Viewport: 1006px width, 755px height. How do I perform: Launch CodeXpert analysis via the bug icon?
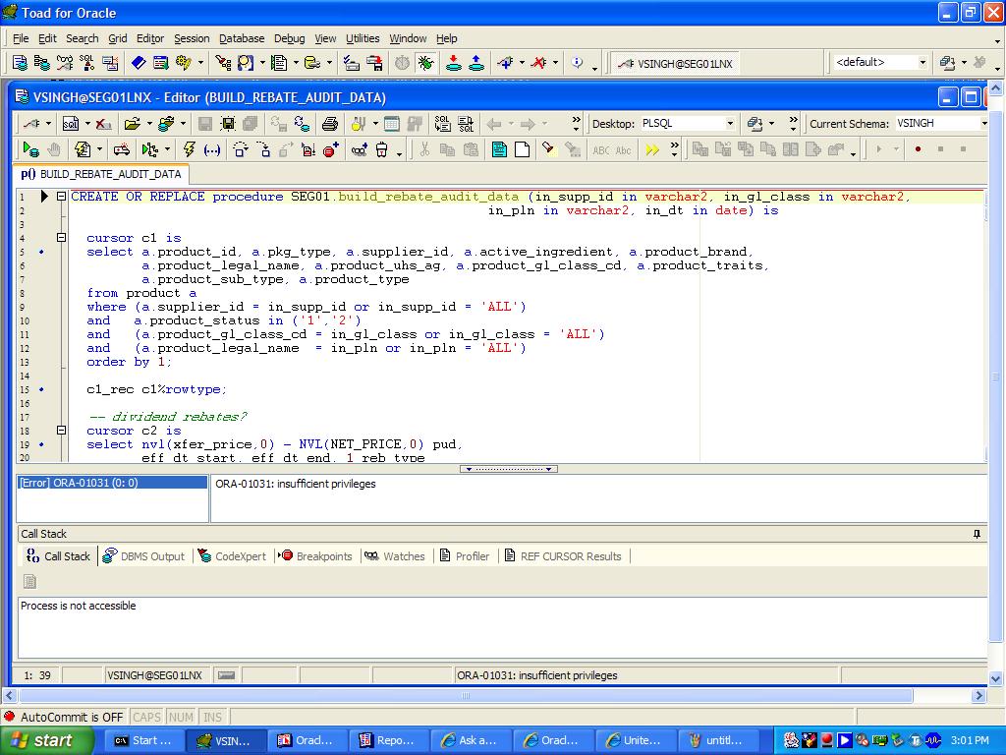(x=425, y=63)
